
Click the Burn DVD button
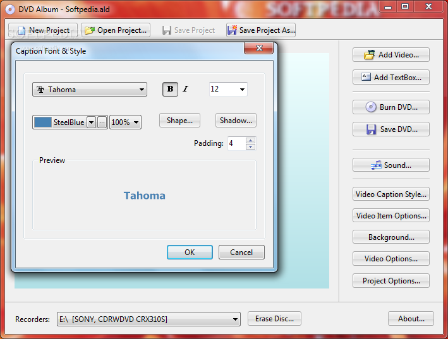[x=391, y=107]
